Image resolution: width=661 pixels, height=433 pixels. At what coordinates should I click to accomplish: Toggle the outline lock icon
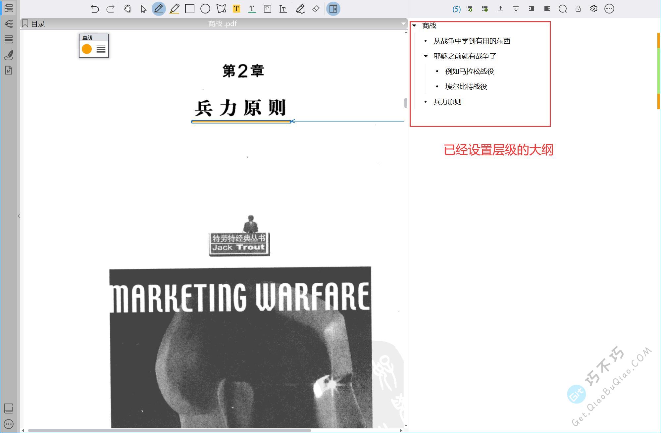click(x=578, y=9)
